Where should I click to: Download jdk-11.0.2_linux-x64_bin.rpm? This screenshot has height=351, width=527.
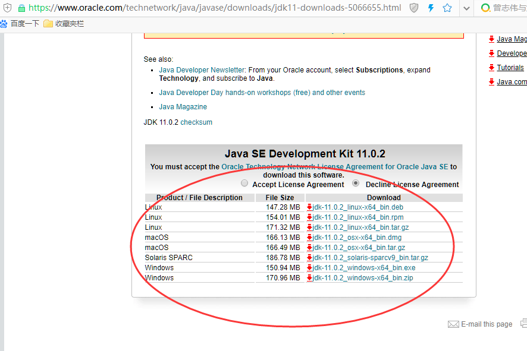[x=358, y=217]
